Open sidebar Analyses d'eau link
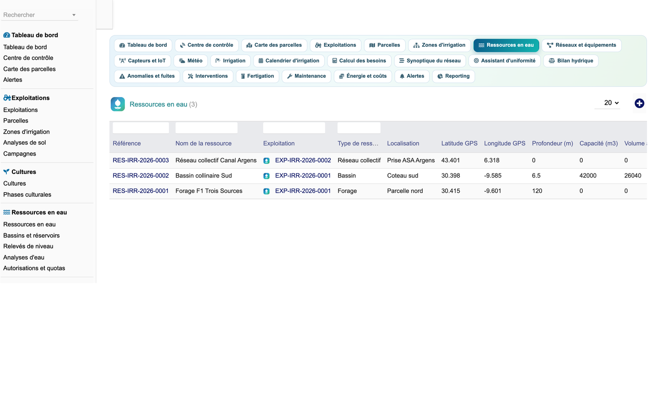The height and width of the screenshot is (409, 661). [24, 258]
